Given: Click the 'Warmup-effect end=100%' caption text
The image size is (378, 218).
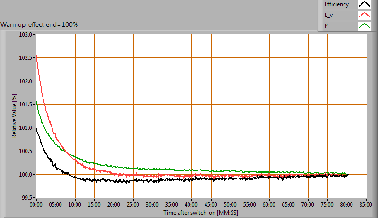Looking at the screenshot, I should [x=39, y=24].
